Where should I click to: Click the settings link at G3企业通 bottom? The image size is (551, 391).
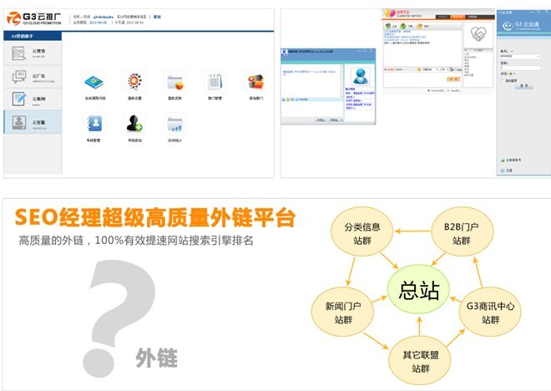pos(507,170)
